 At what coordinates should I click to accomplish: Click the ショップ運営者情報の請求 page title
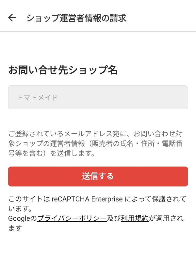click(76, 18)
